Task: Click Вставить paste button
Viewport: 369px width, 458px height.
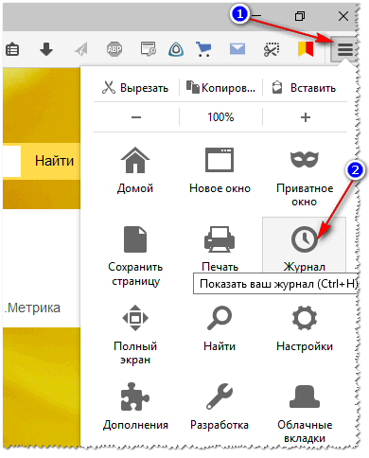Action: pos(304,88)
